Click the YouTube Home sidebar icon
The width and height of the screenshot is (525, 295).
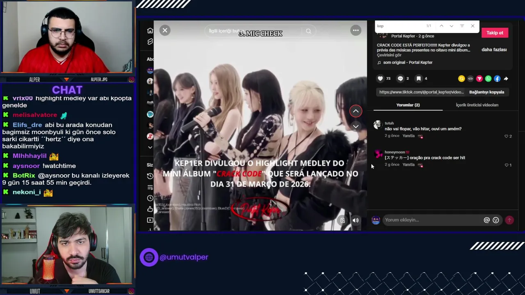(x=150, y=31)
